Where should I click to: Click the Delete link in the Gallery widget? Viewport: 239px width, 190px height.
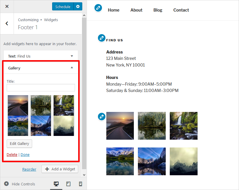pyautogui.click(x=12, y=154)
